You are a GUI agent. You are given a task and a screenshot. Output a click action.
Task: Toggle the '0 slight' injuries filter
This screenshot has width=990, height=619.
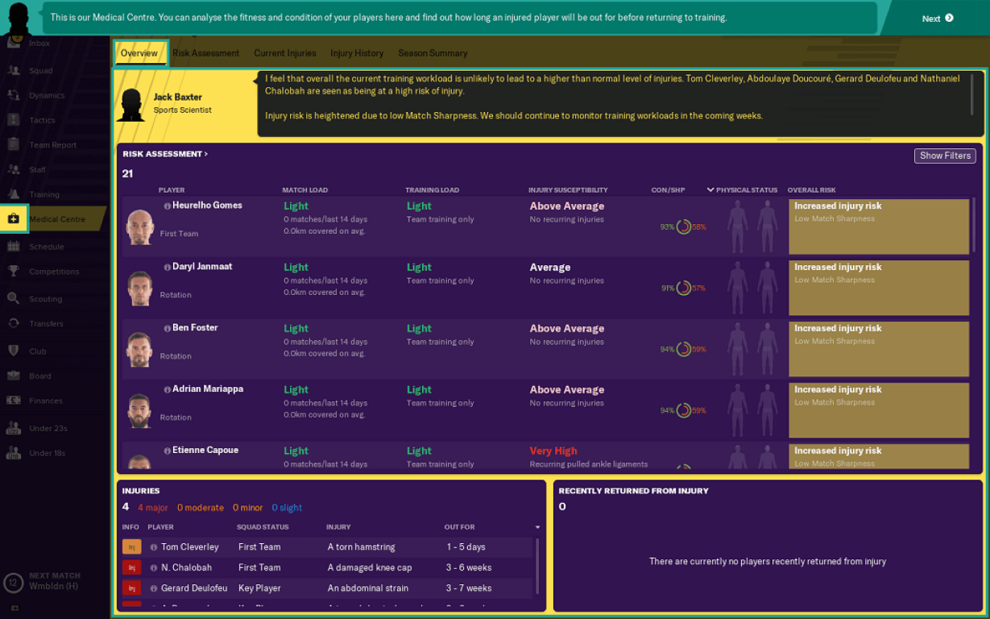[287, 508]
